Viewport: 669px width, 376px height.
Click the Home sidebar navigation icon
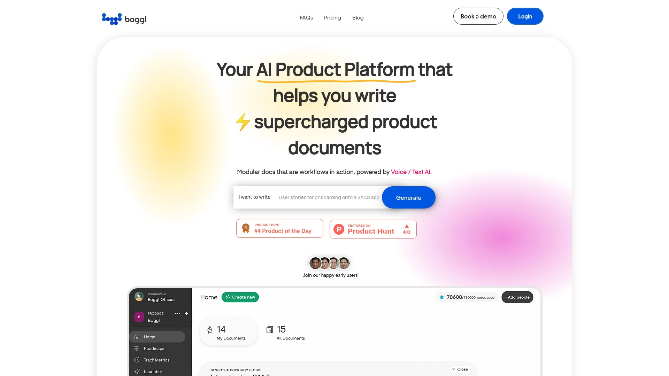[x=137, y=337]
